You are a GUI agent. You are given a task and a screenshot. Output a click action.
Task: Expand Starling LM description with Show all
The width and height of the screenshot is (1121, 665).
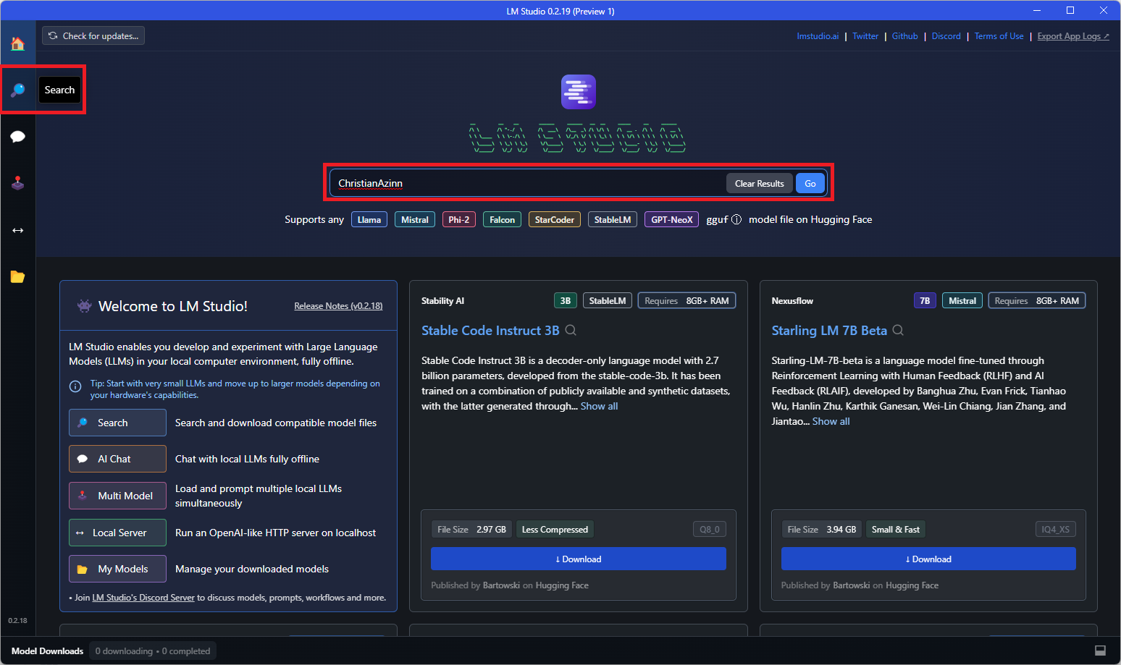[x=831, y=422]
